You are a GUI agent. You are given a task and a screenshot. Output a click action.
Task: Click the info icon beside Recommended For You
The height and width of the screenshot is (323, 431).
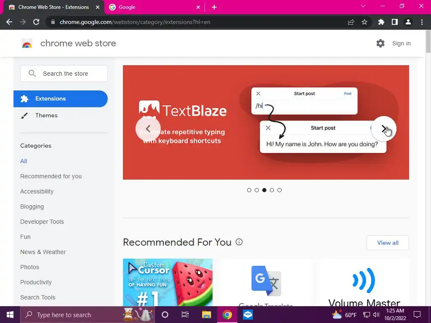point(239,242)
